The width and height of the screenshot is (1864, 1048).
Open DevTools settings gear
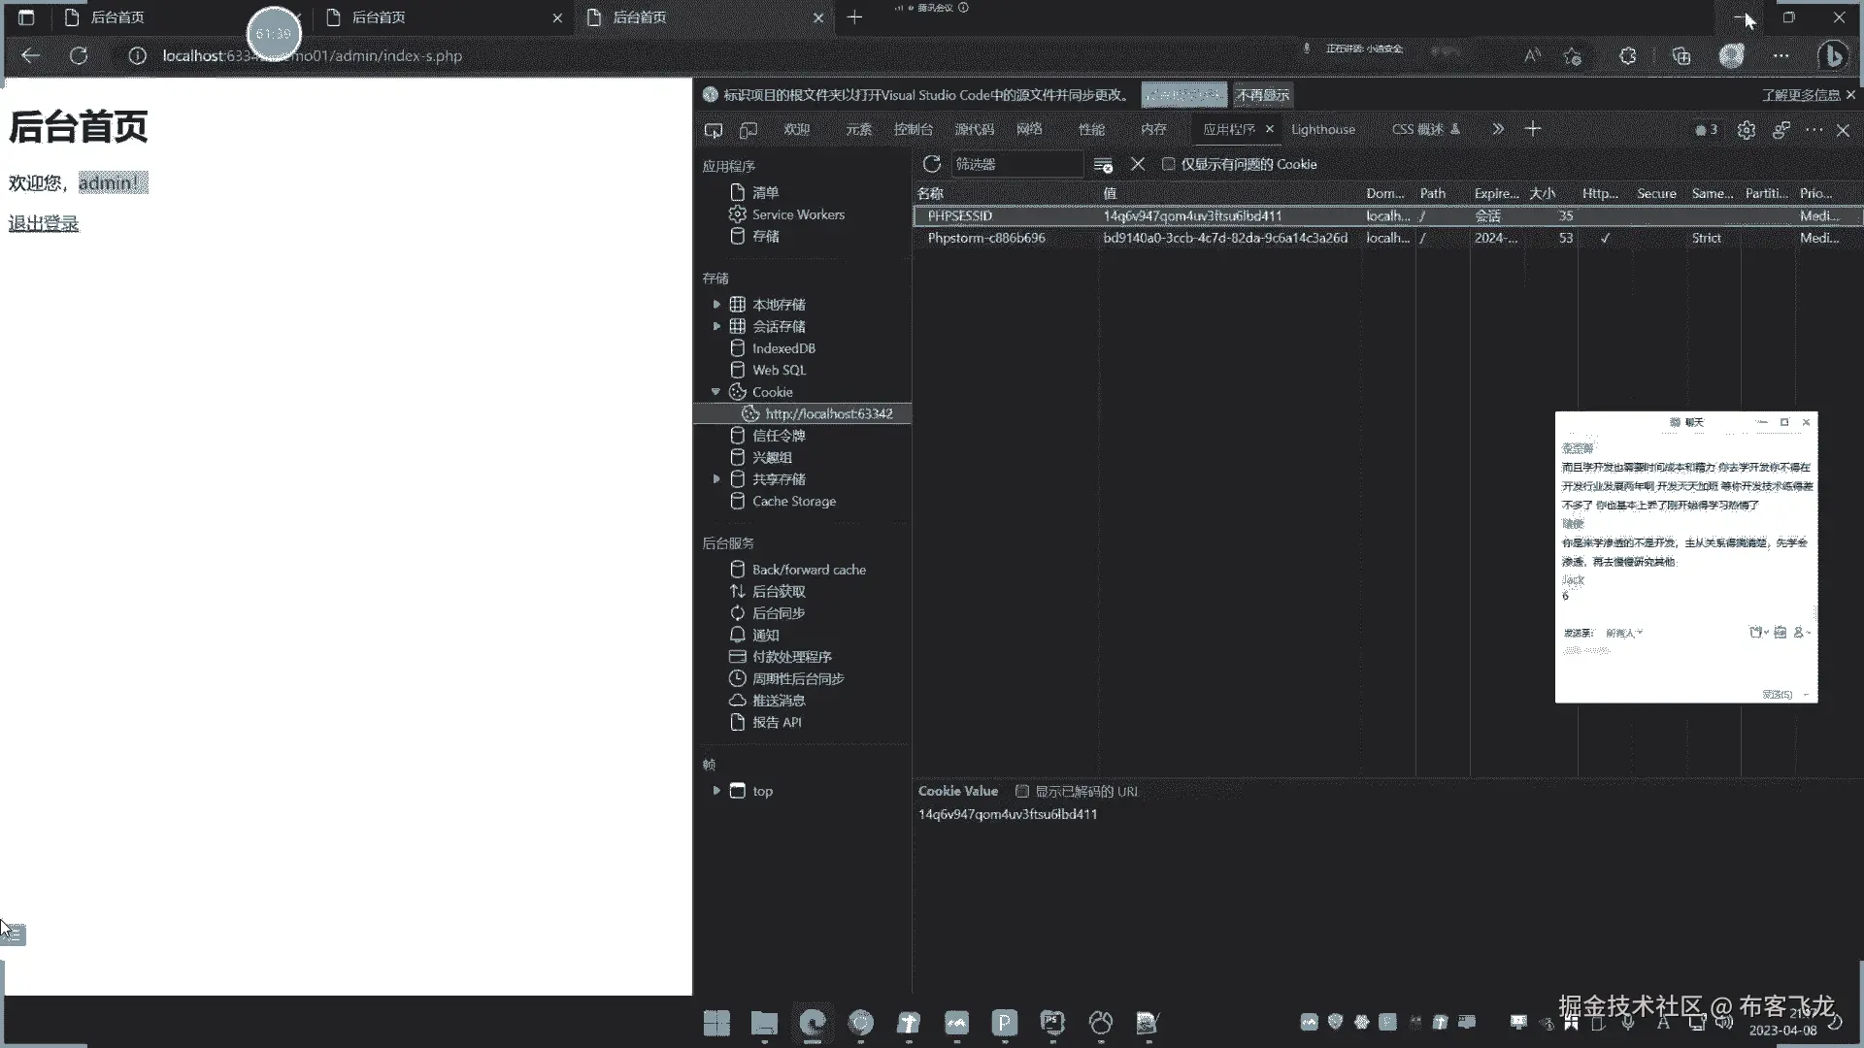1747,130
